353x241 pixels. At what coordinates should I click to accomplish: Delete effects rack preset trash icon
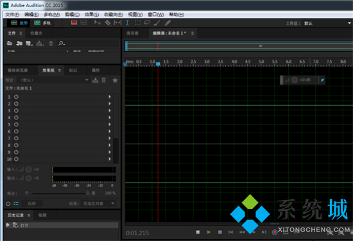click(103, 80)
